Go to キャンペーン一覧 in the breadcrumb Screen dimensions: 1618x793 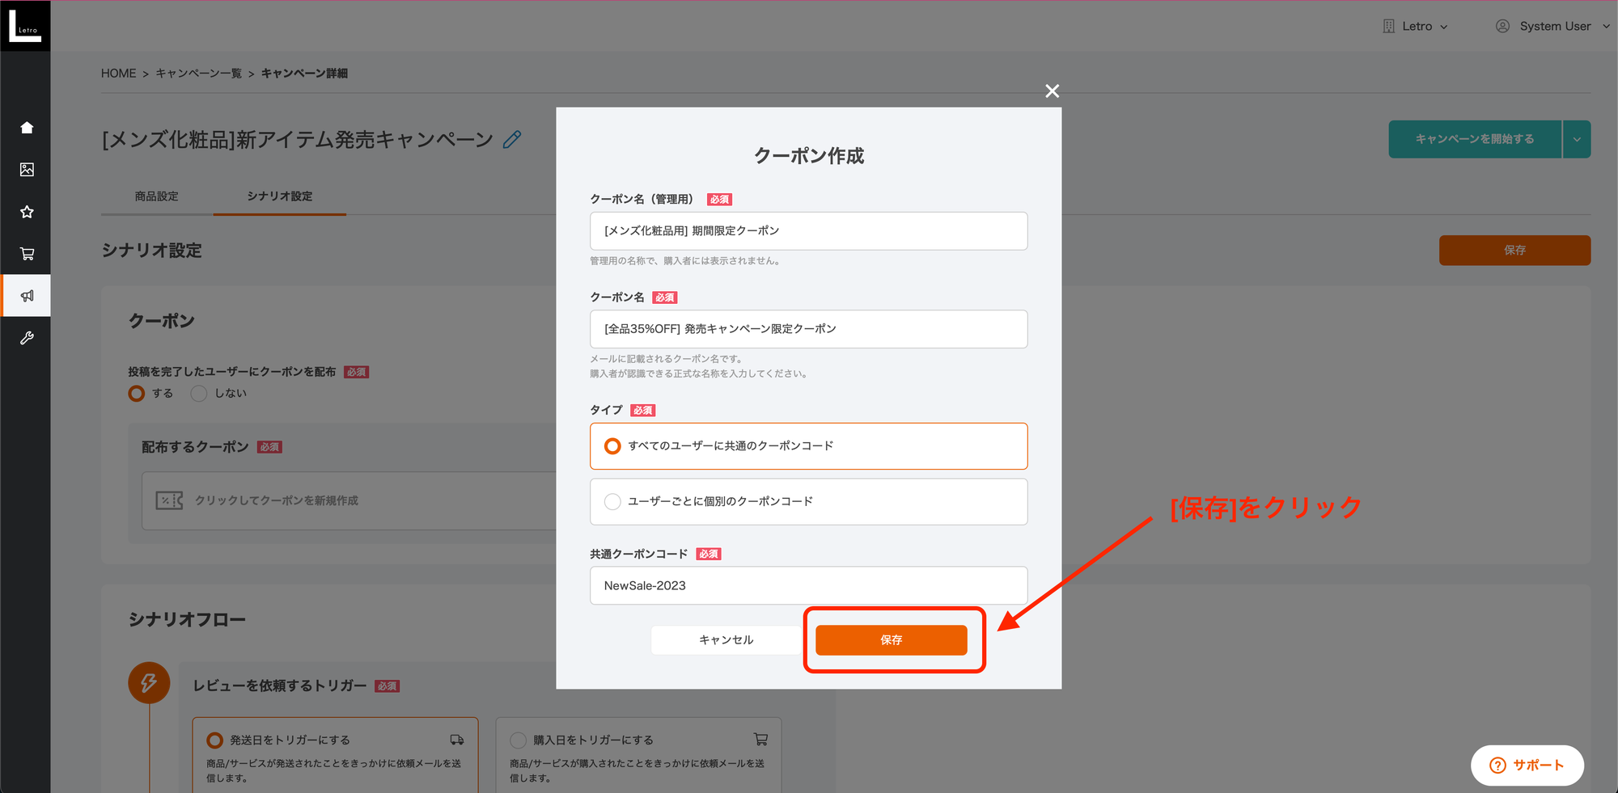(x=198, y=74)
